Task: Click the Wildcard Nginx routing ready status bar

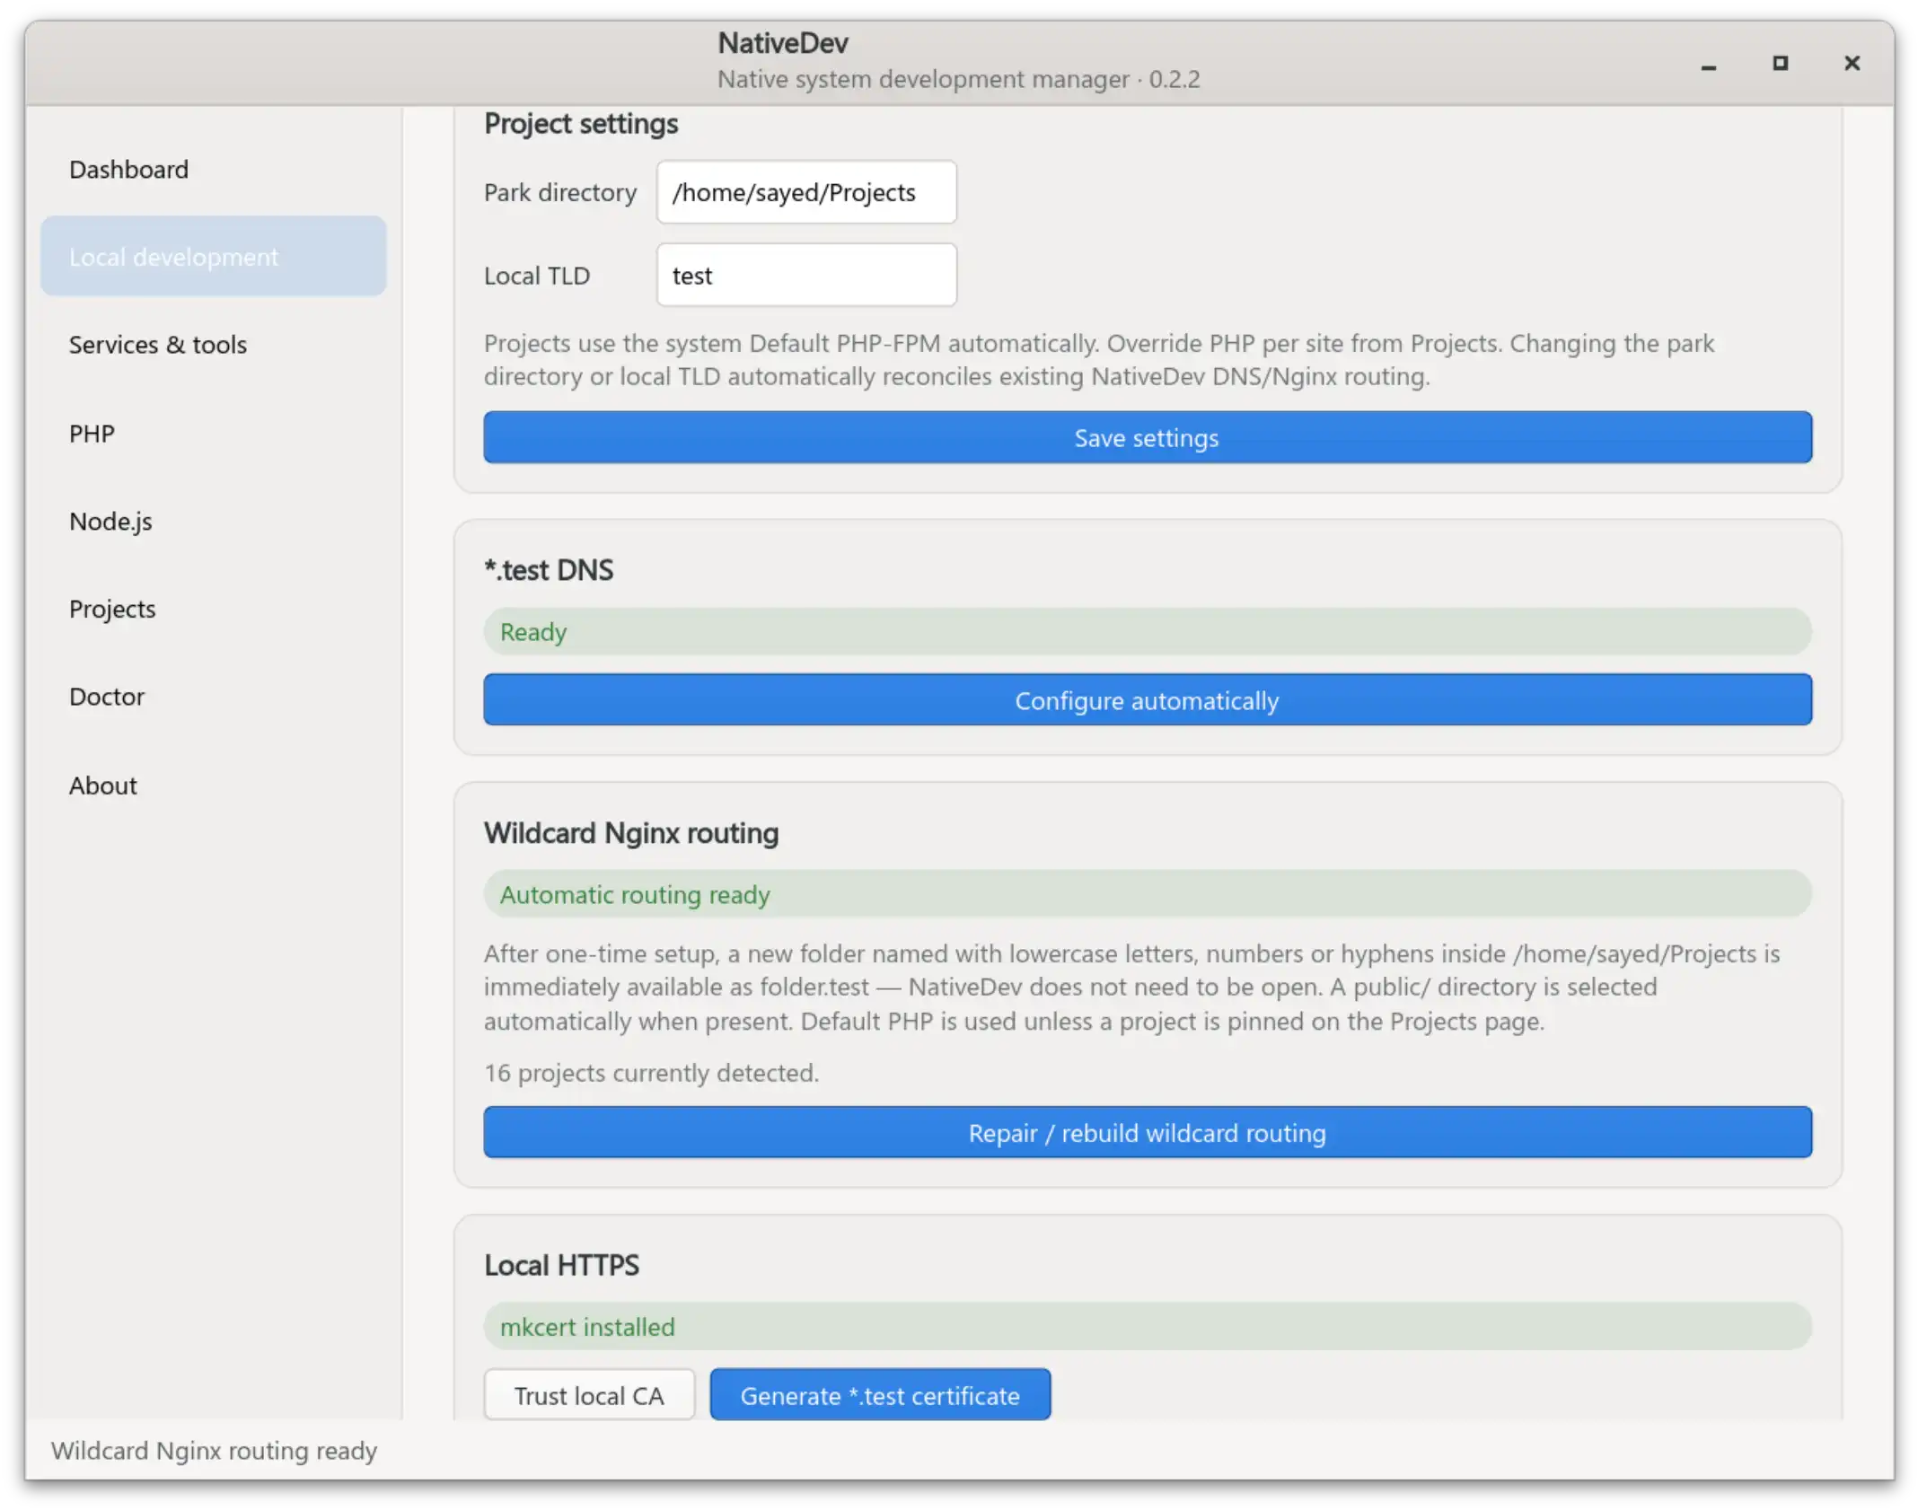Action: [x=214, y=1450]
